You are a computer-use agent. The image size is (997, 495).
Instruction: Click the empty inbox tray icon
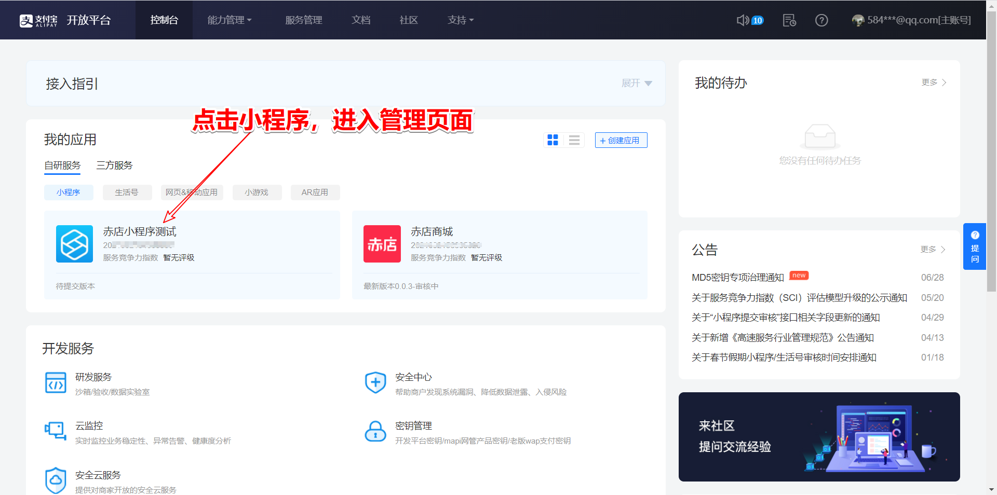coord(820,136)
